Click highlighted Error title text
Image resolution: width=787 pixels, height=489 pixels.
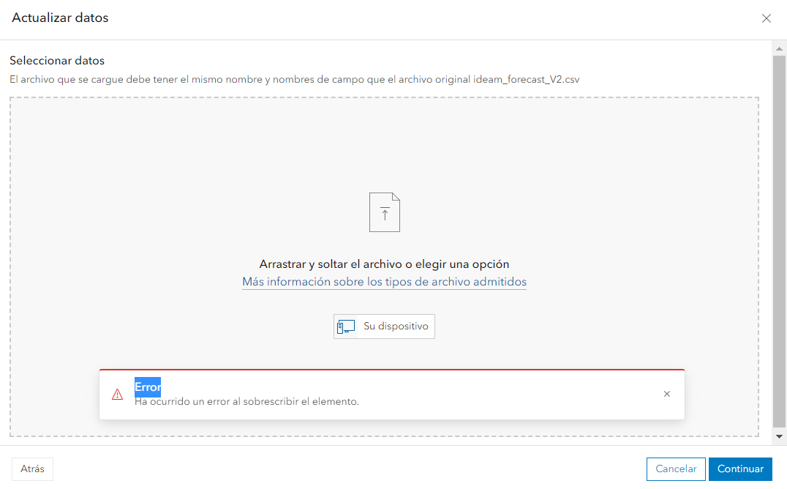coord(148,387)
